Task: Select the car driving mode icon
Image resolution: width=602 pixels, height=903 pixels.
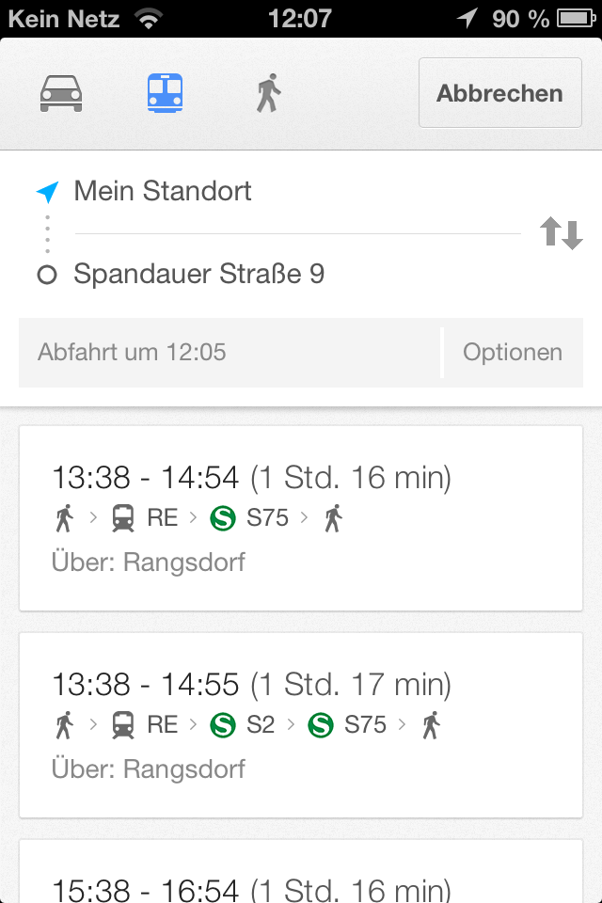Action: click(61, 93)
